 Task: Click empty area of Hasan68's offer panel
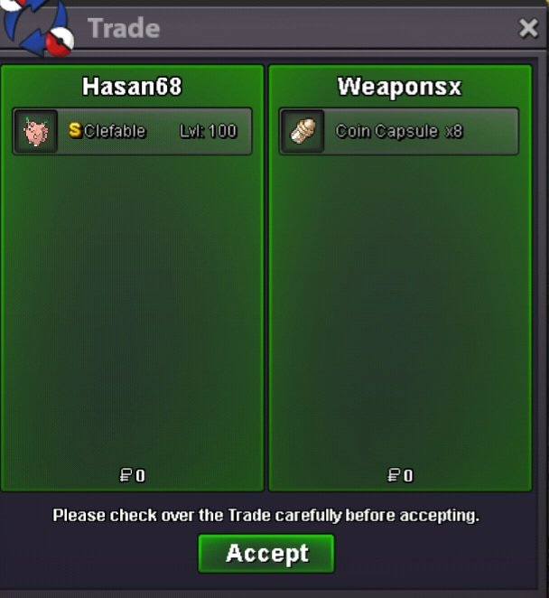132,305
